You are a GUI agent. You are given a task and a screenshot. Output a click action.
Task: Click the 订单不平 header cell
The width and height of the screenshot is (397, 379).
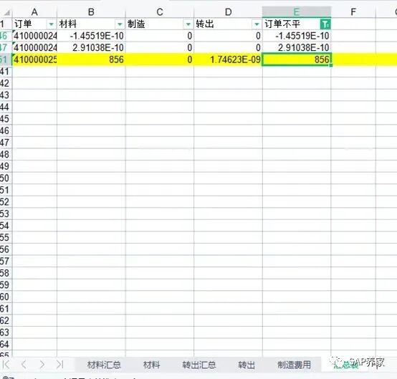tap(297, 24)
